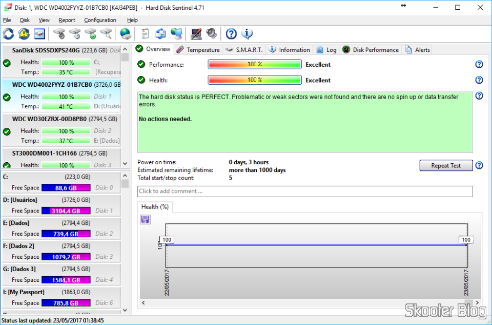Click the disk icon with stopwatch badge
The width and height of the screenshot is (492, 325).
59,34
